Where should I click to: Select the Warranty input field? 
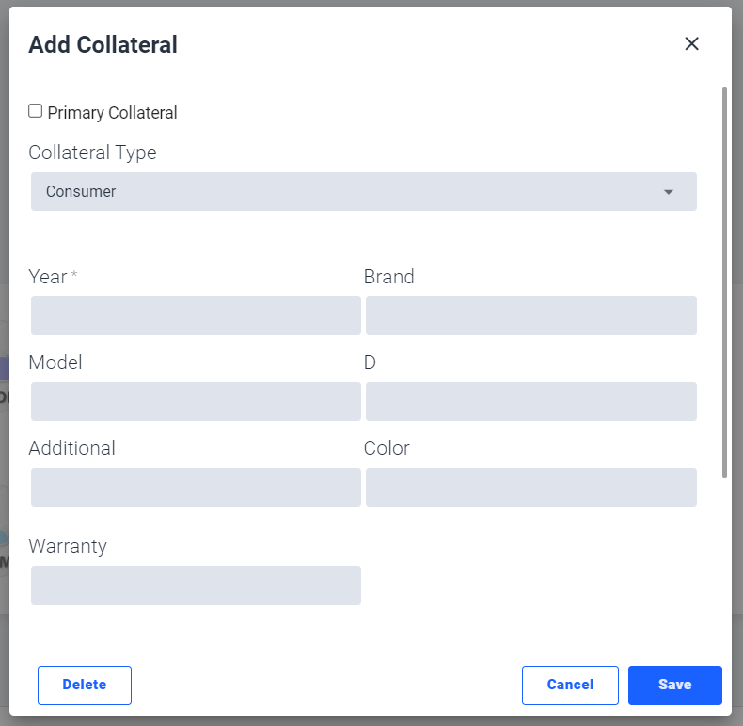pyautogui.click(x=196, y=585)
